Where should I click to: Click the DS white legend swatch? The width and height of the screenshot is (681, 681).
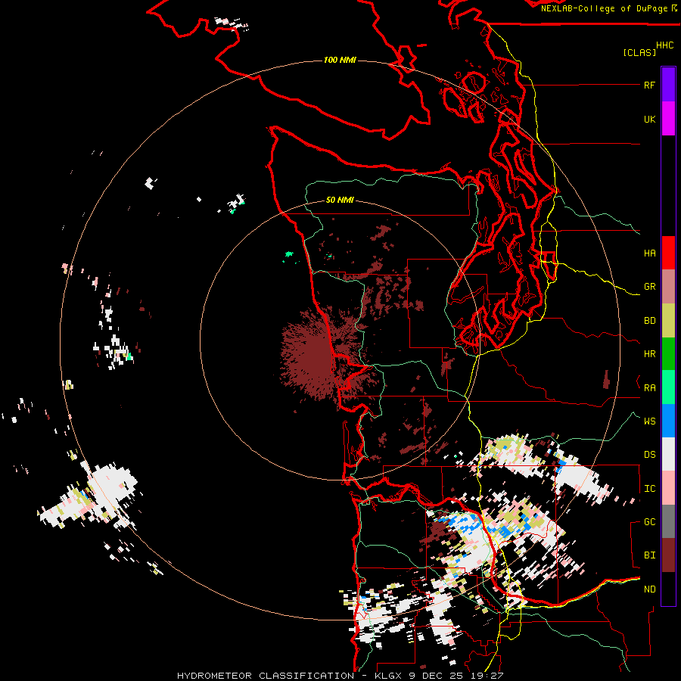pyautogui.click(x=668, y=454)
